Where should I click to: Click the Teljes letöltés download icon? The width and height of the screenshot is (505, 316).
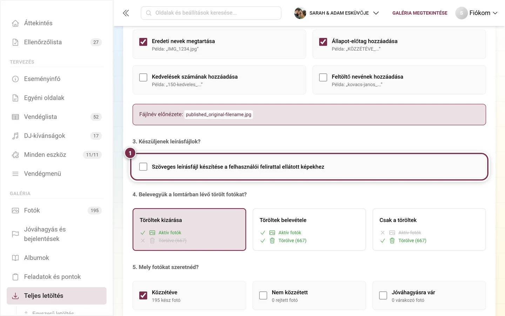pos(15,296)
